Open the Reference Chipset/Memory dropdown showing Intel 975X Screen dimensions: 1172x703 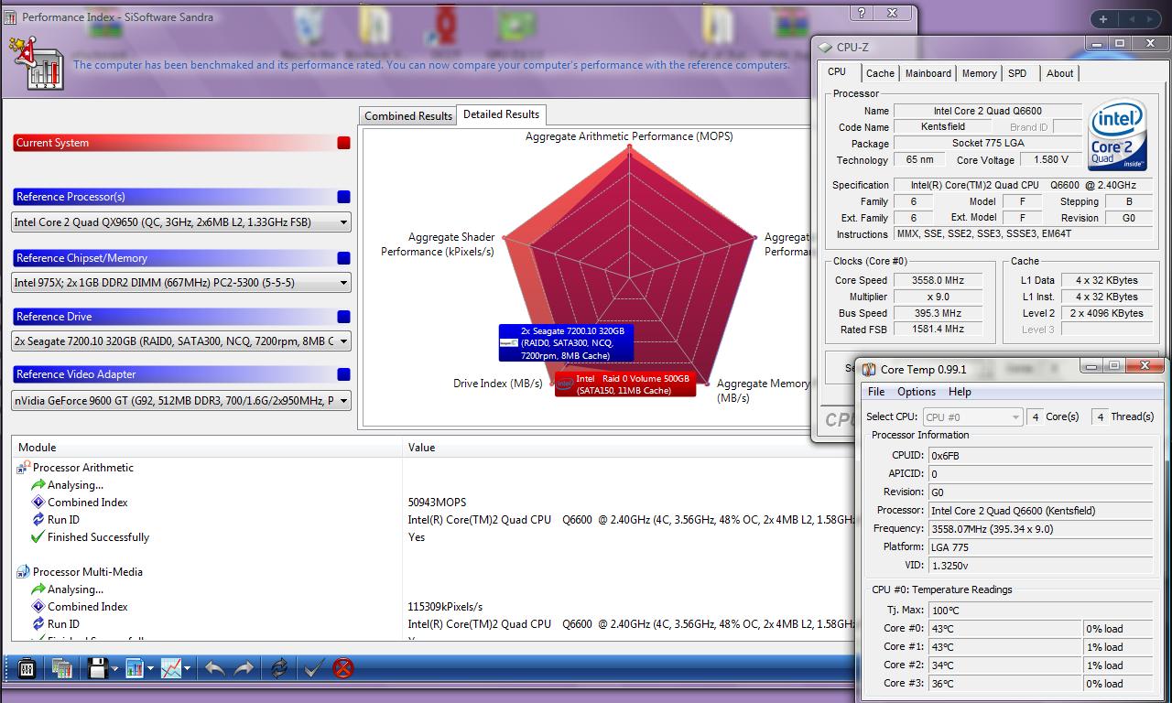[x=181, y=283]
